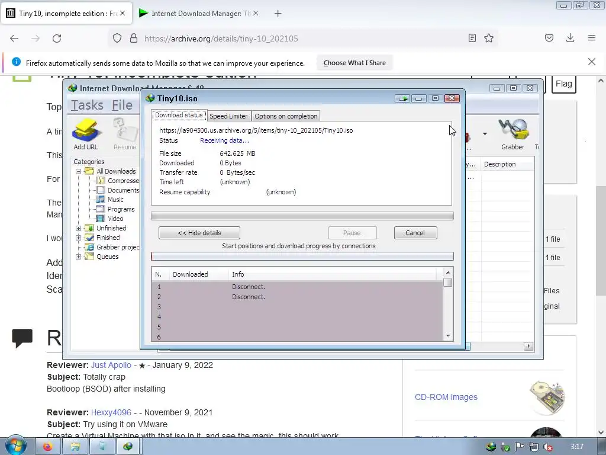606x455 pixels.
Task: Click the All Downloads folder icon
Action: coord(89,171)
